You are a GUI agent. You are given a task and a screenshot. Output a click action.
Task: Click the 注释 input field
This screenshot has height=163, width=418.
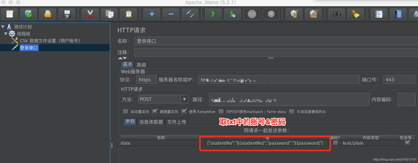pyautogui.click(x=276, y=52)
